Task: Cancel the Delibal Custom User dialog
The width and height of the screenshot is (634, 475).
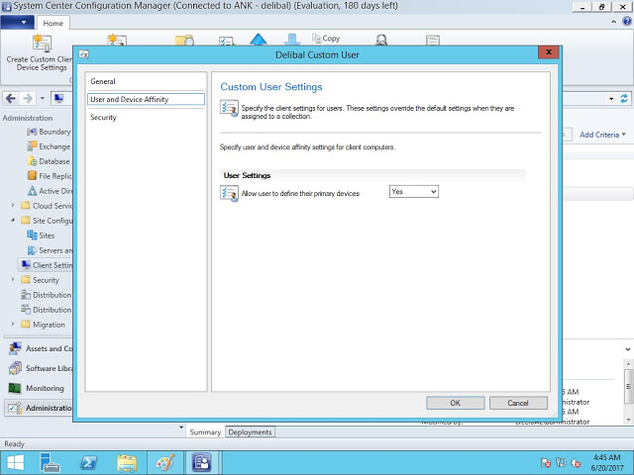Action: [517, 403]
